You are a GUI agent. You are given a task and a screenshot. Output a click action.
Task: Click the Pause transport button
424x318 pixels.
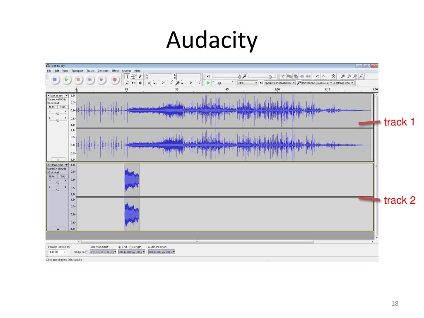[x=55, y=80]
